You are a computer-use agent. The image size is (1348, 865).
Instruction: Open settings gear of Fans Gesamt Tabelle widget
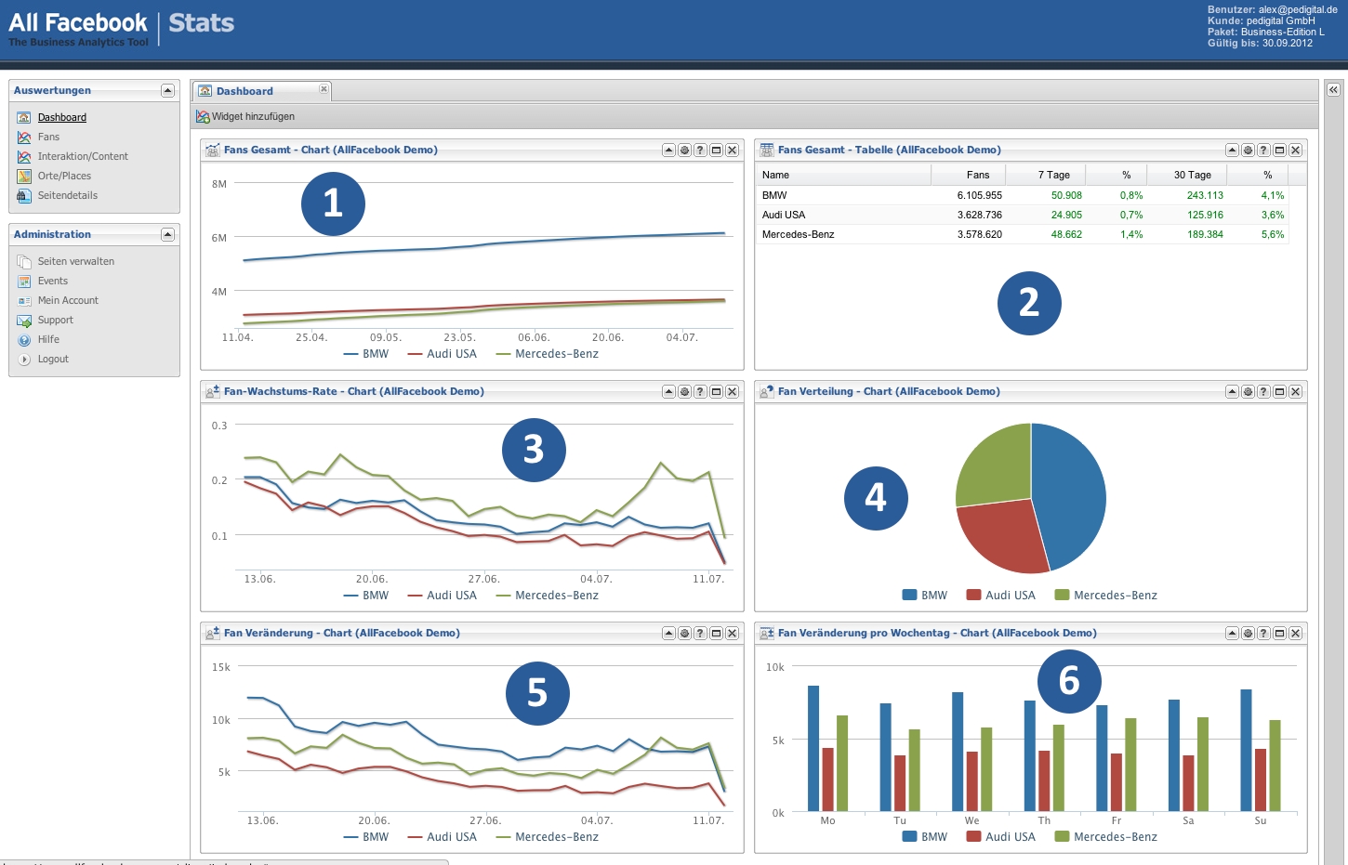click(x=1248, y=150)
